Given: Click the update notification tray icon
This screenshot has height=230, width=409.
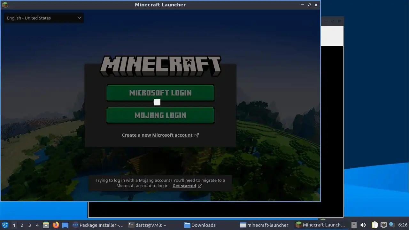Looking at the screenshot, I should coord(392,225).
